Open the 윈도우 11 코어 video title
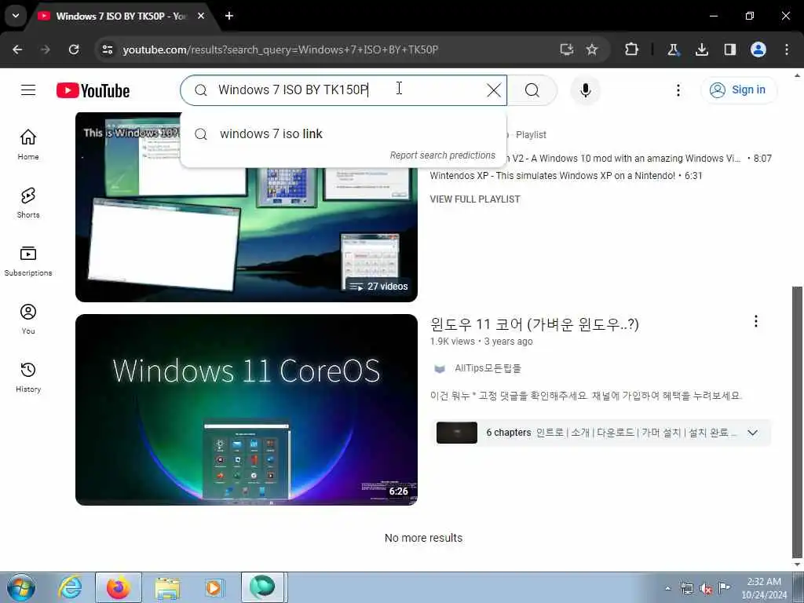The image size is (804, 603). pos(534,324)
